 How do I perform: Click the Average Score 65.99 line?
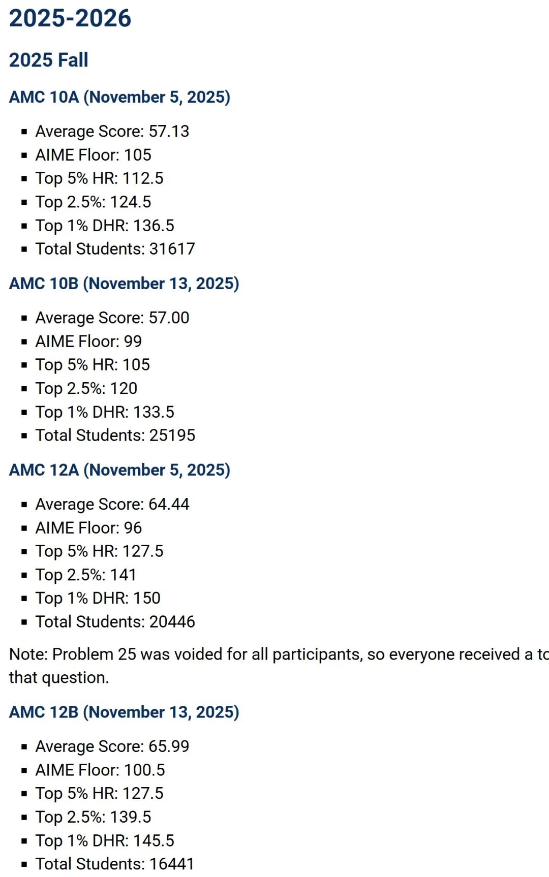tap(112, 747)
